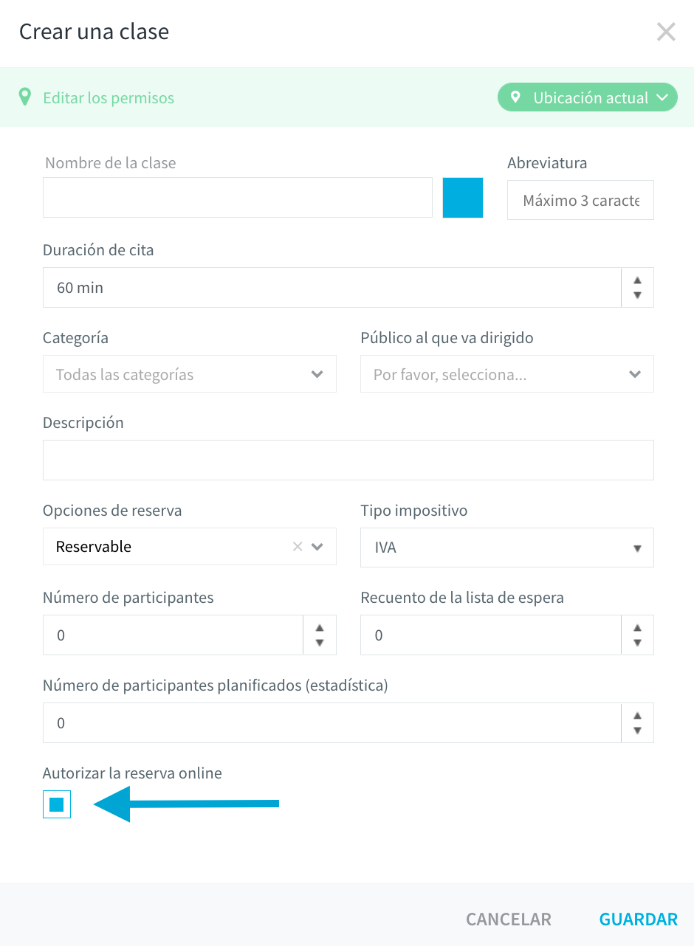Open the Tipo impositivo IVA selector
694x946 pixels.
pyautogui.click(x=507, y=548)
